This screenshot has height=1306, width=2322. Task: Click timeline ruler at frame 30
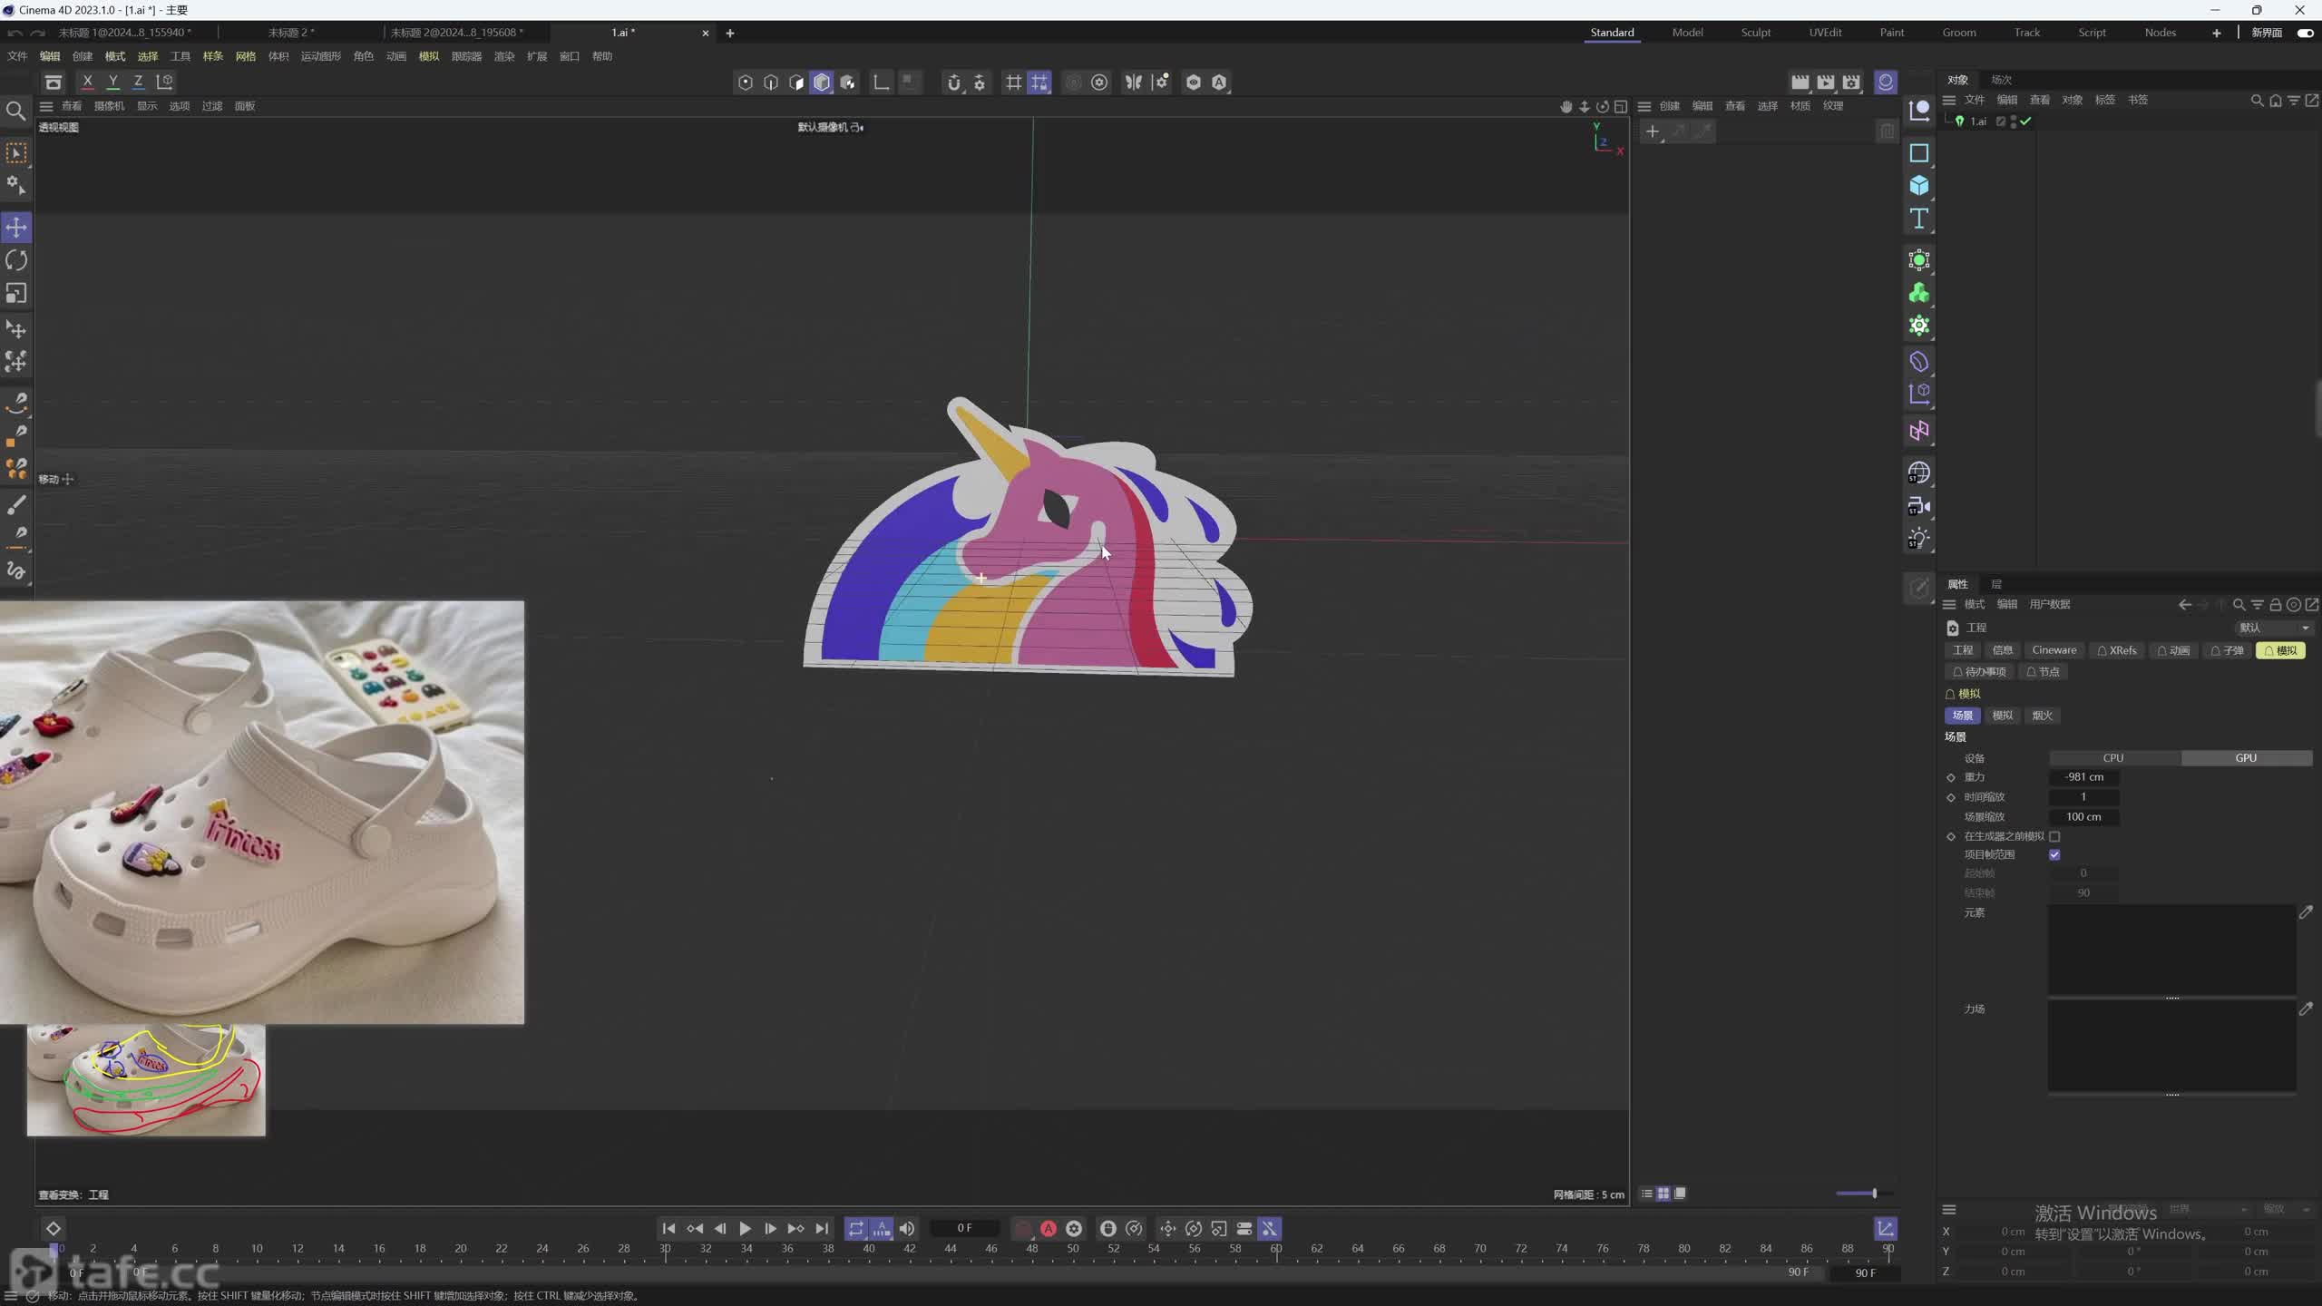coord(665,1249)
